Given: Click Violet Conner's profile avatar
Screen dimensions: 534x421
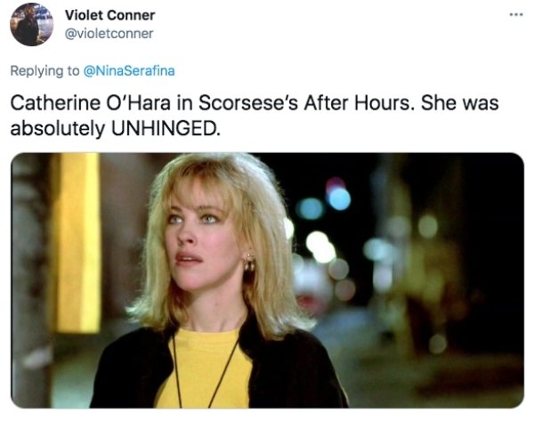Looking at the screenshot, I should tap(31, 24).
